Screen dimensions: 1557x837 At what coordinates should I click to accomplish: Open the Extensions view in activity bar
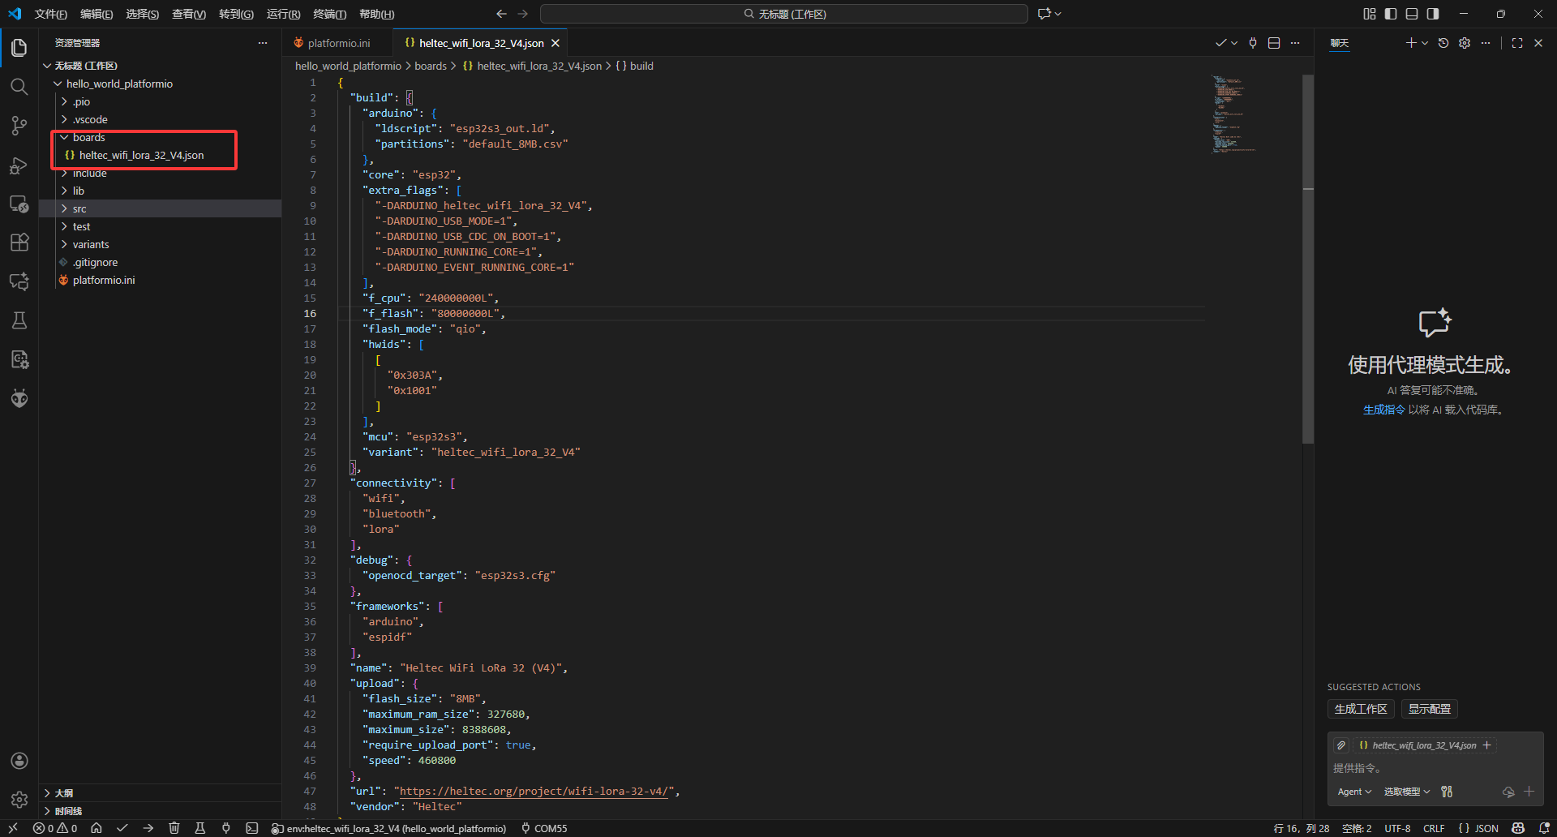[19, 243]
